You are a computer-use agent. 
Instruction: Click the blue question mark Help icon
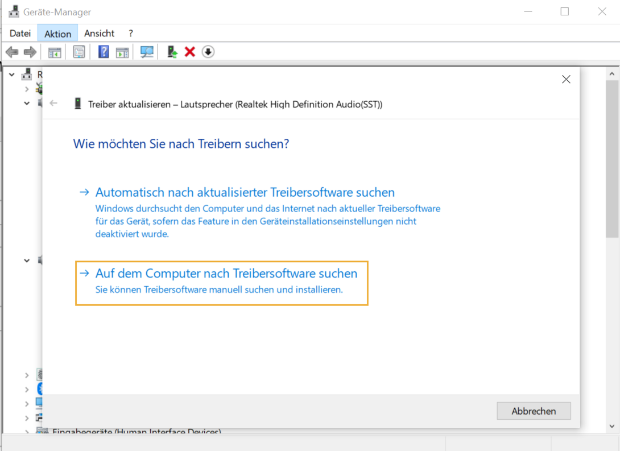tap(104, 52)
